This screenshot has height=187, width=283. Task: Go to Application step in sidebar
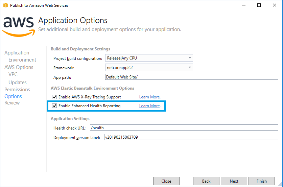click(x=17, y=53)
